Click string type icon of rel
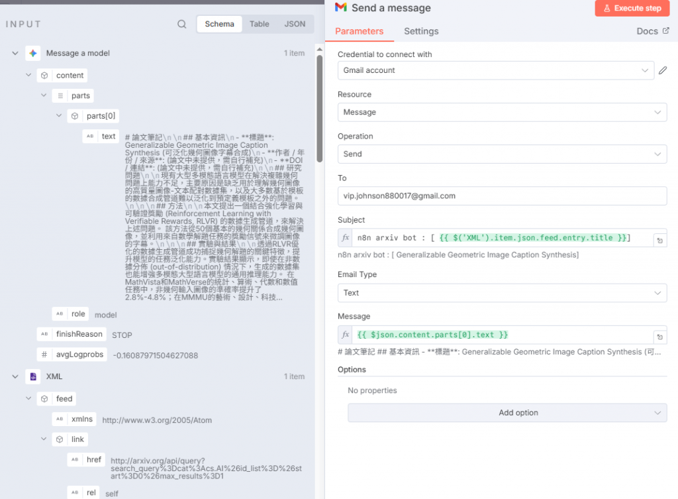 (75, 492)
